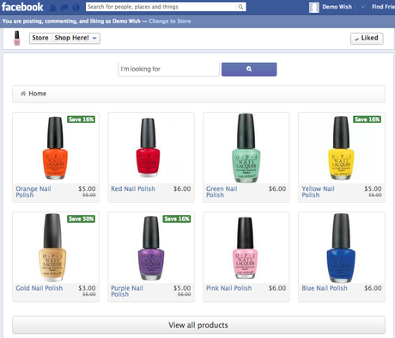395x338 pixels.
Task: Open the Shop Here! dropdown
Action: tap(76, 38)
